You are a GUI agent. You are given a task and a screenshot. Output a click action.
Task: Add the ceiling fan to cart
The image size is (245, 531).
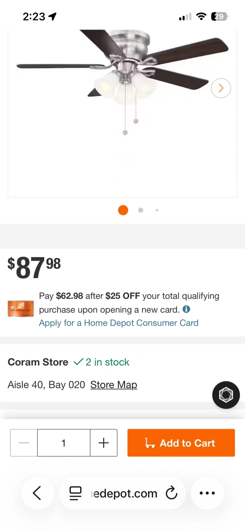pyautogui.click(x=181, y=443)
